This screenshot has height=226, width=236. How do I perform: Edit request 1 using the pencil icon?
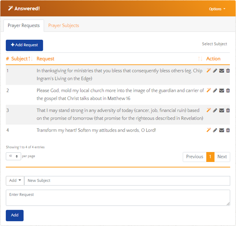215,71
